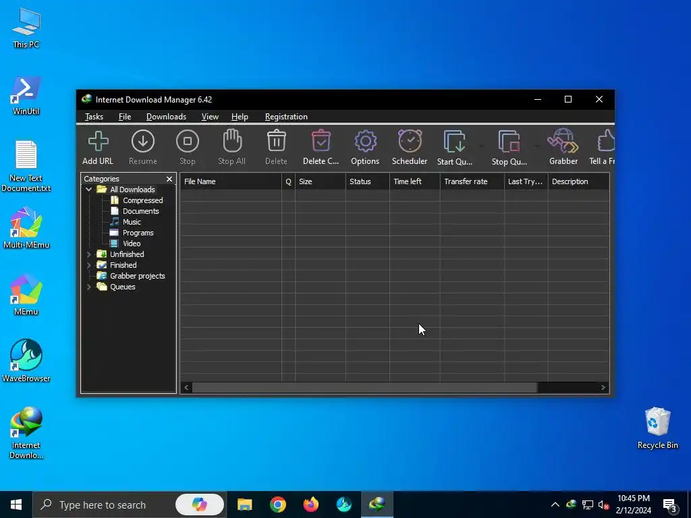Viewport: 691px width, 518px height.
Task: Click the Stop Queue icon
Action: (509, 142)
